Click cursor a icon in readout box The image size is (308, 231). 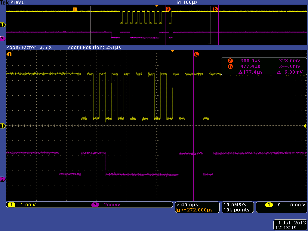[230, 61]
